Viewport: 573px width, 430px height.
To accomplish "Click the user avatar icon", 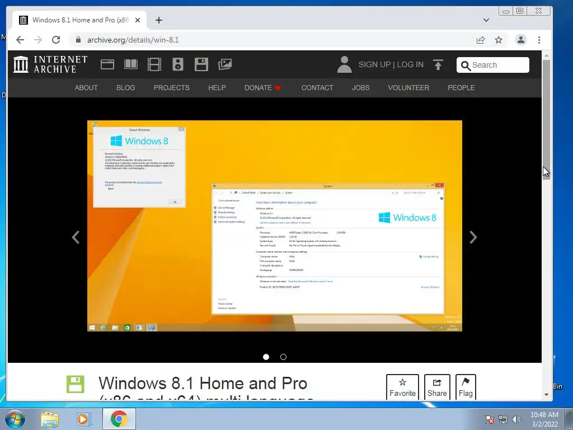I will coord(344,64).
